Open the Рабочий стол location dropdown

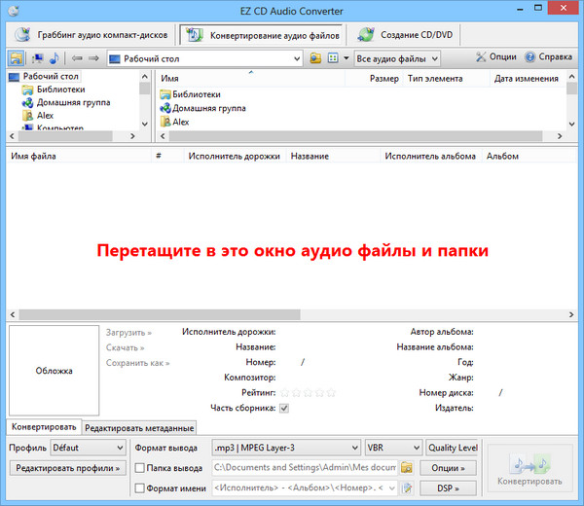click(x=204, y=58)
